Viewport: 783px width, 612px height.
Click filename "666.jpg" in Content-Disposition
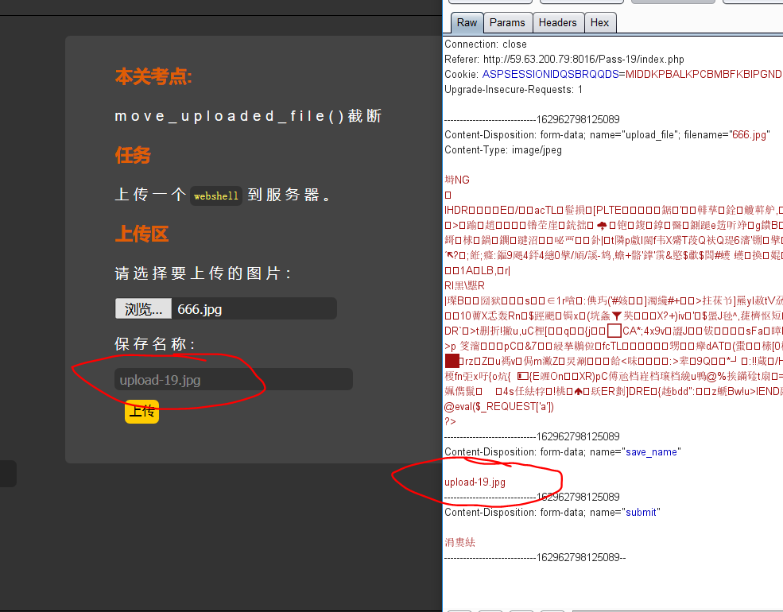(749, 135)
